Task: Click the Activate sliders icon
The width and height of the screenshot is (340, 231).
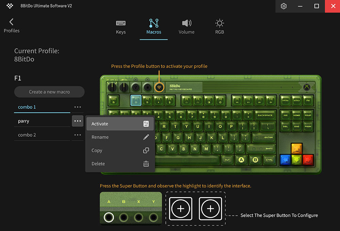Action: click(146, 124)
